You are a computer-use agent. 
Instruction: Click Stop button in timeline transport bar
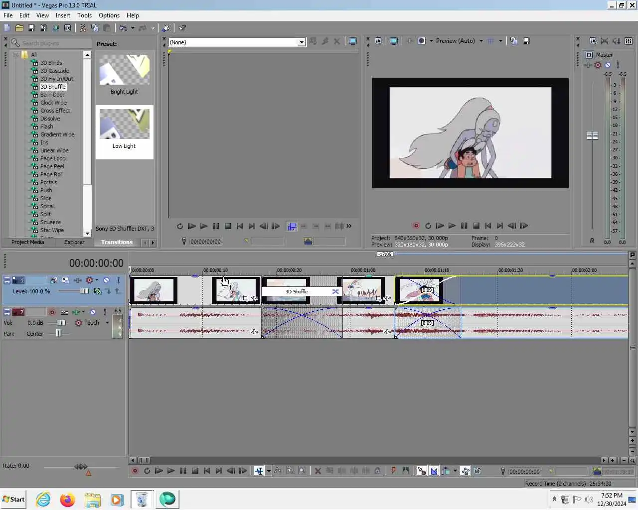pos(195,471)
